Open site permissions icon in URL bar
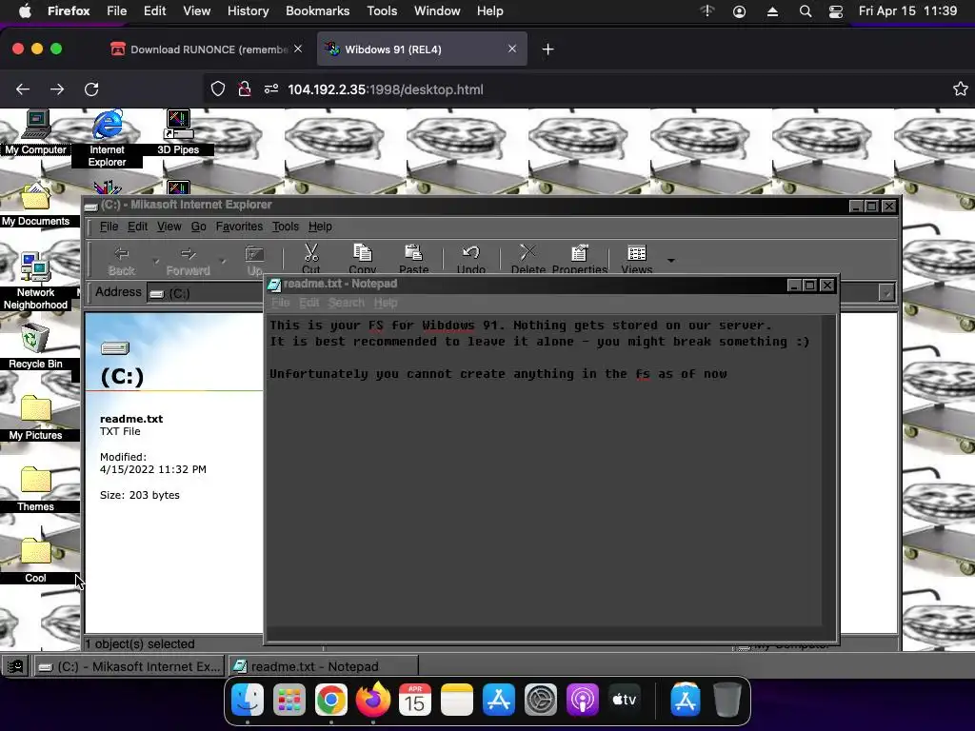 271,89
